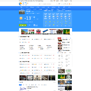91x91 pixels.
Task: Open the palm tree beach ad thumbnail
Action: coord(25,32)
